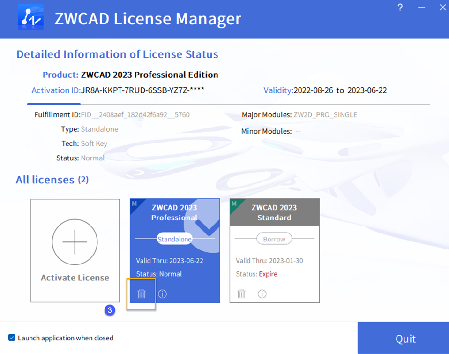Screen dimensions: 449x354
Task: Click the Borrow badge on Standard card
Action: pyautogui.click(x=274, y=239)
